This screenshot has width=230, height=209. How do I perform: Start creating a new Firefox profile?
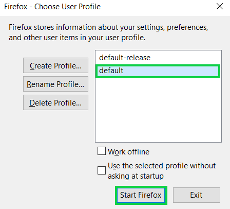55,65
